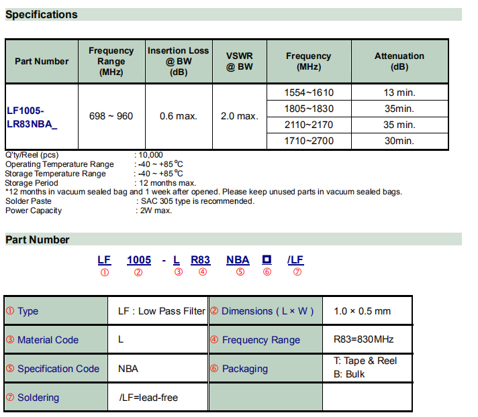
Task: Select the '1554~1610' frequency cell
Action: (x=309, y=93)
